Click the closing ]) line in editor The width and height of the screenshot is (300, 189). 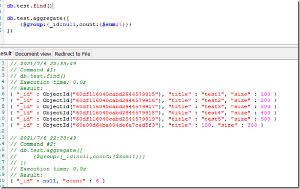tap(10, 31)
